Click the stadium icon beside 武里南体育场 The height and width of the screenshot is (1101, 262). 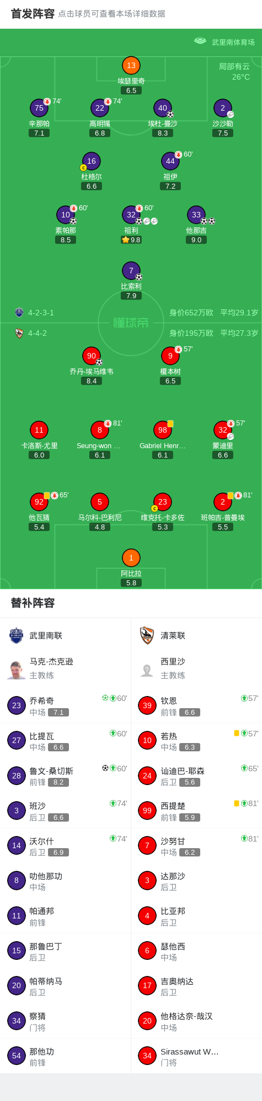coord(200,41)
